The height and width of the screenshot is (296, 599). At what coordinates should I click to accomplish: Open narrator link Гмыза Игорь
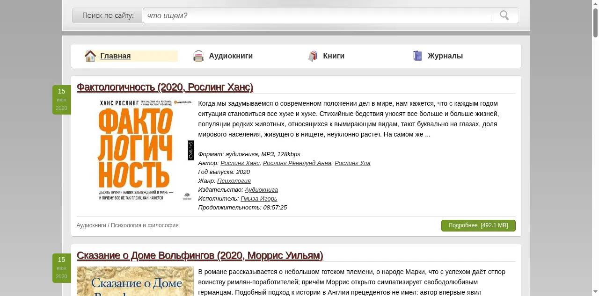[x=259, y=199]
